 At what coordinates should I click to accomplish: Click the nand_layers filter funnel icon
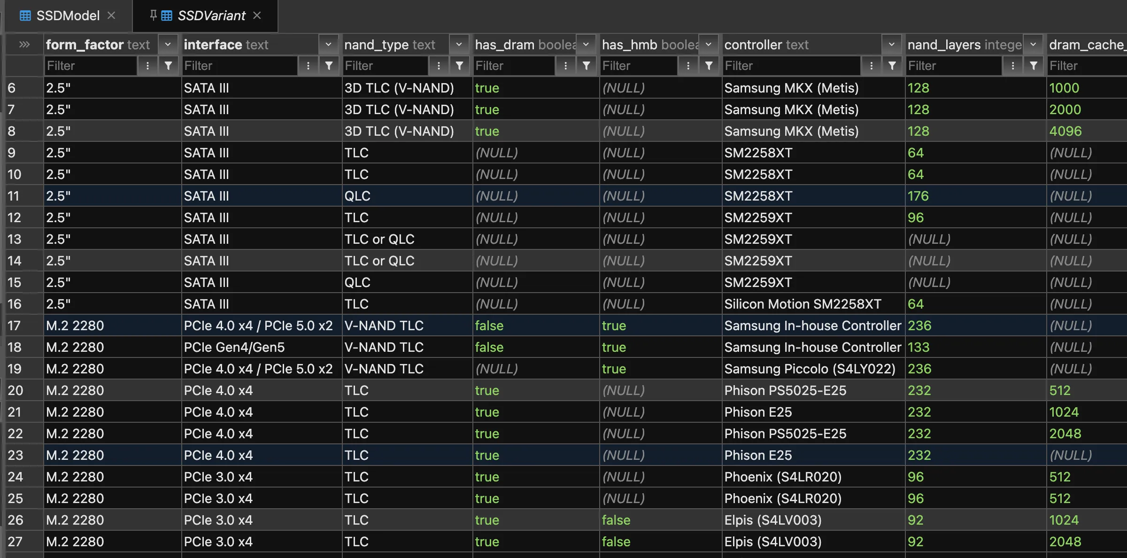coord(1034,66)
